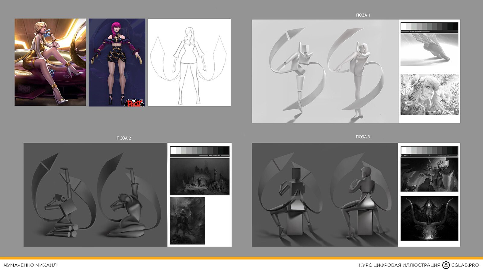
Task: Open the winged figure with bull skull reference
Action: [429, 218]
